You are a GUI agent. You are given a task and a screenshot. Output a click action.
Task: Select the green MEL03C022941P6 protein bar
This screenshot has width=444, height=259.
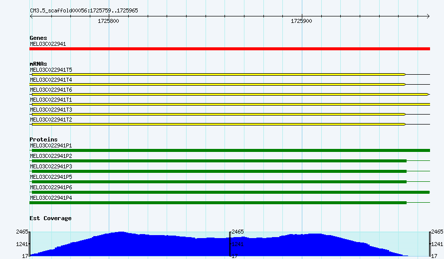tap(231, 192)
